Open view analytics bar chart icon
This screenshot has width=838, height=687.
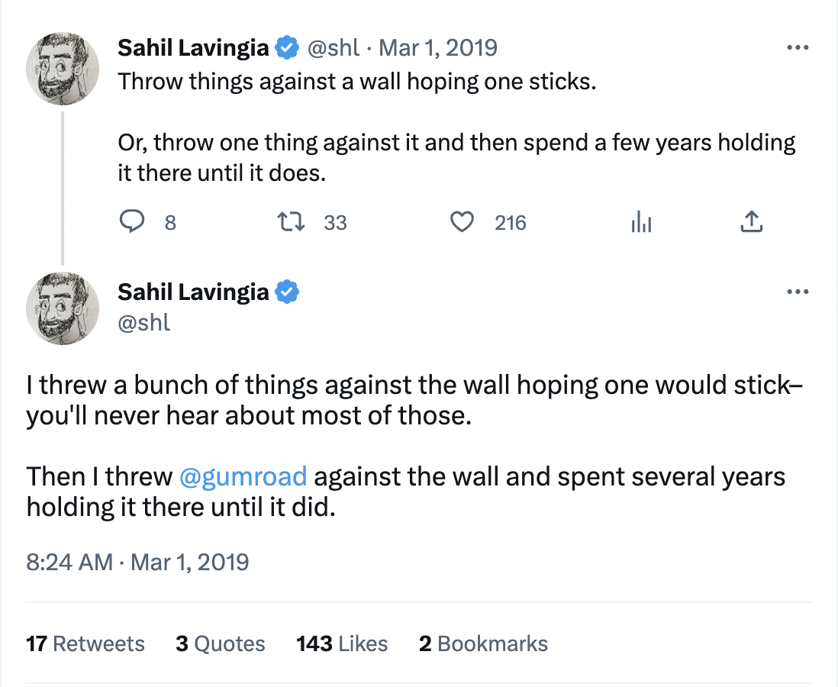641,222
